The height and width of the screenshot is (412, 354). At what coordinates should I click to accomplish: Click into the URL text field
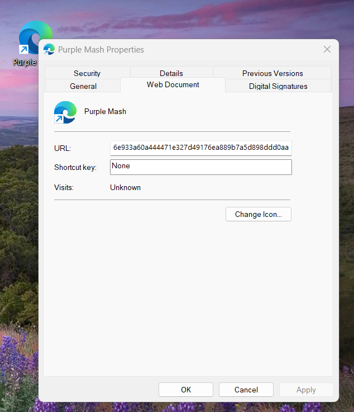201,148
